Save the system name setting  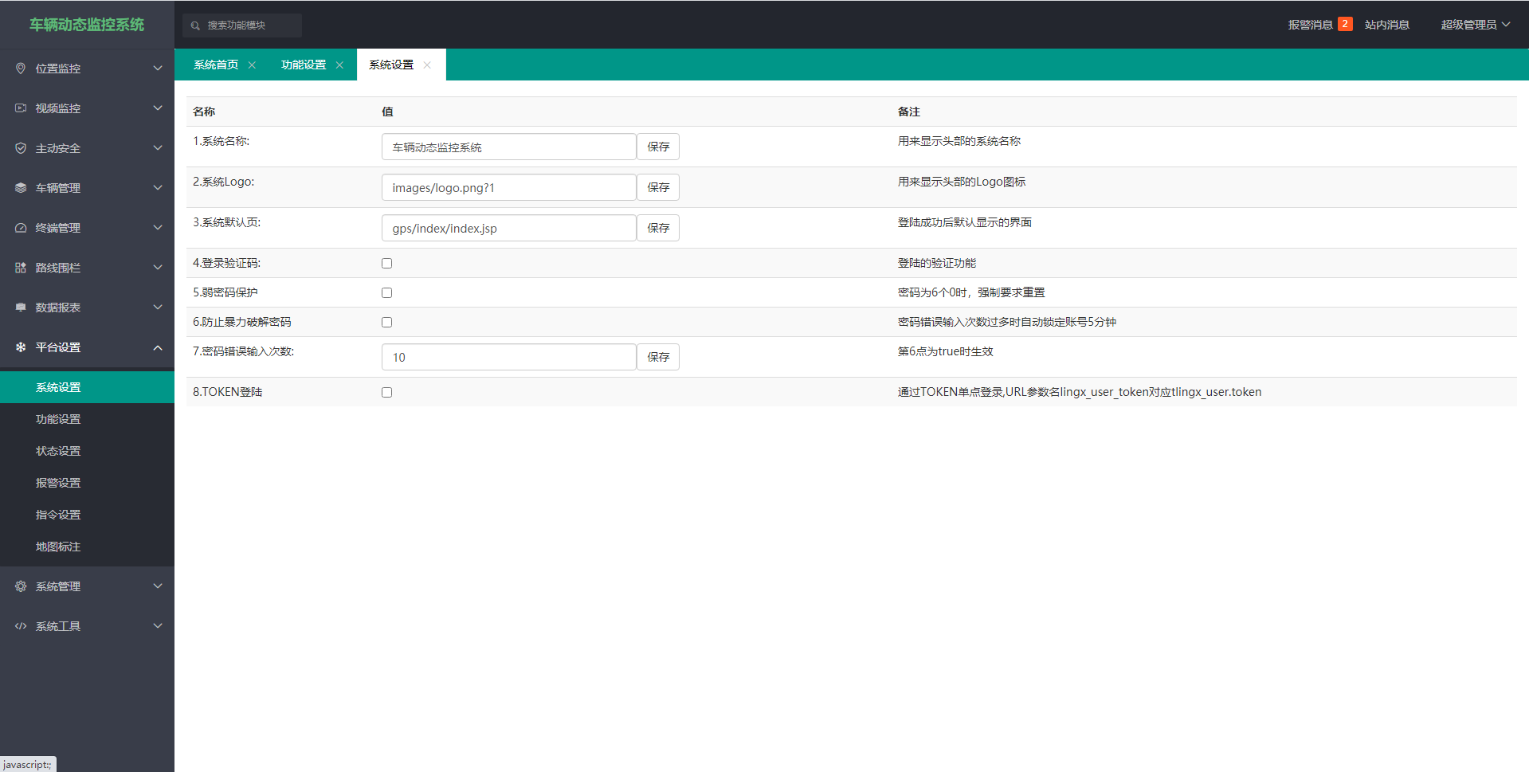pos(657,147)
